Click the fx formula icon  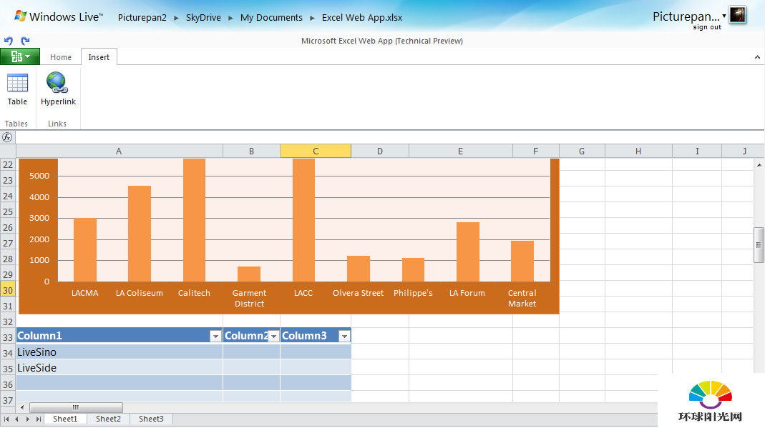pyautogui.click(x=7, y=137)
